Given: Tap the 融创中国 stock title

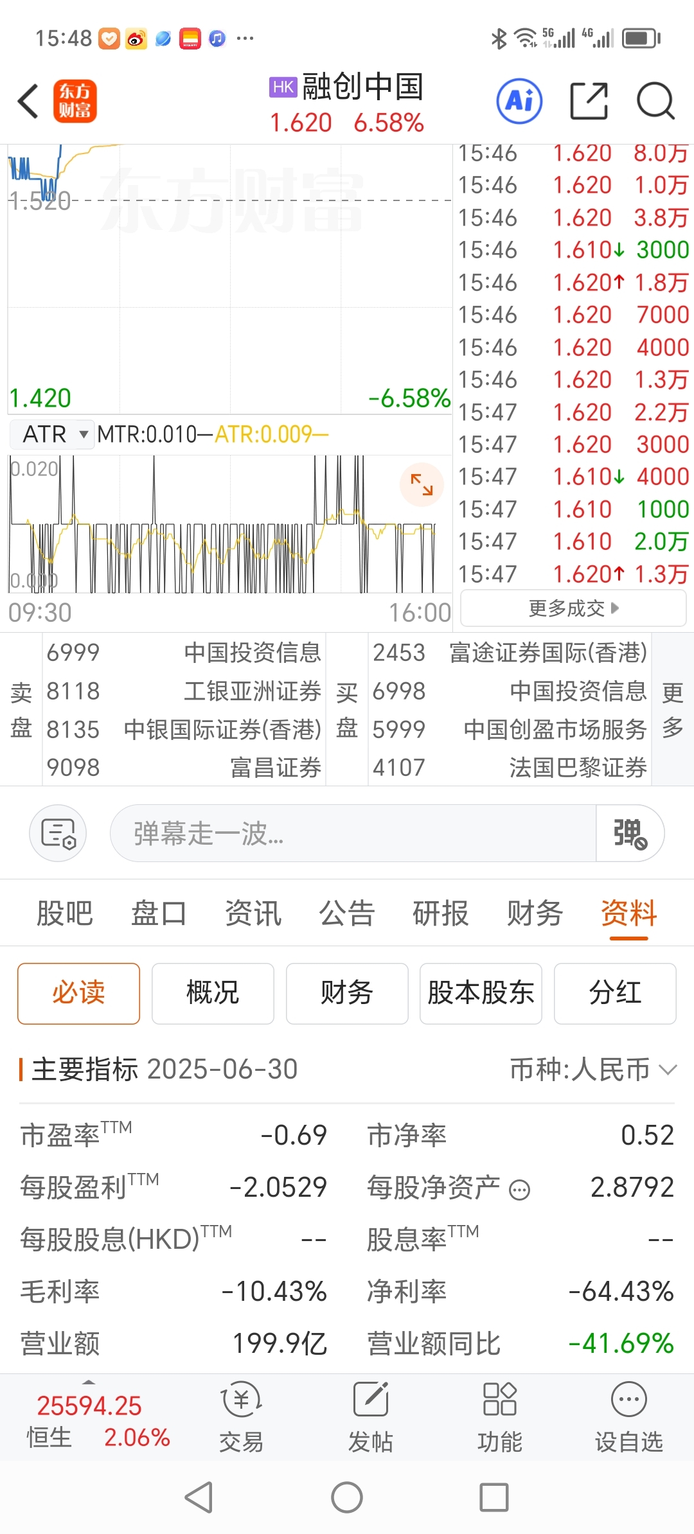Looking at the screenshot, I should point(363,87).
